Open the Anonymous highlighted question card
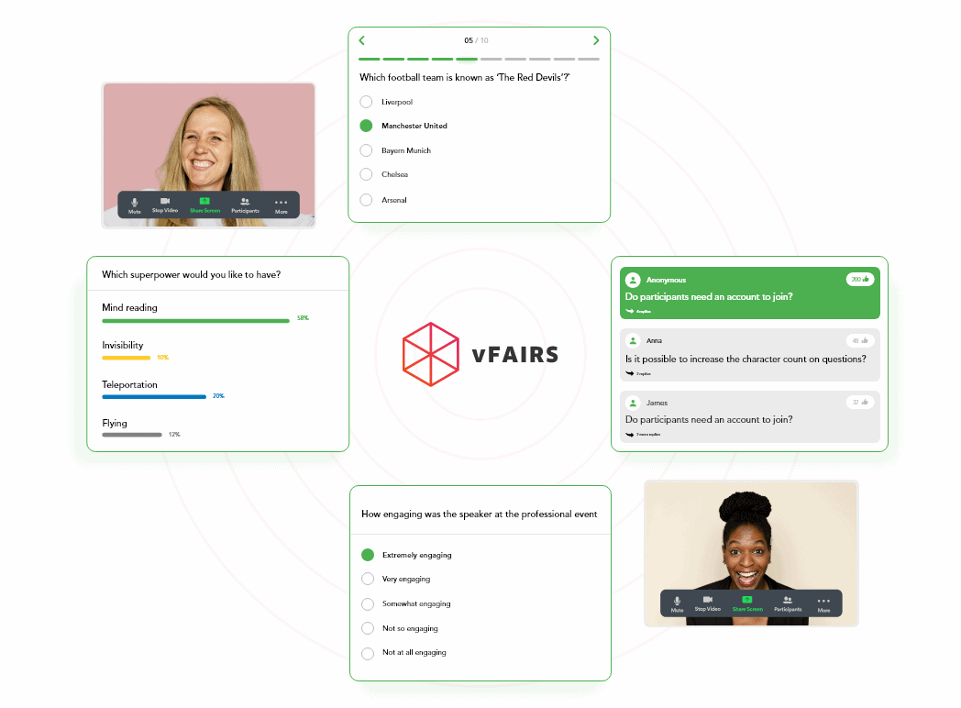This screenshot has width=961, height=708. 749,293
